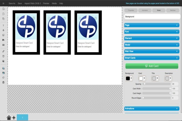Collapse the Smart Cards section

pyautogui.click(x=152, y=58)
